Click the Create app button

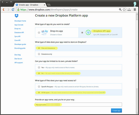(x=116, y=111)
